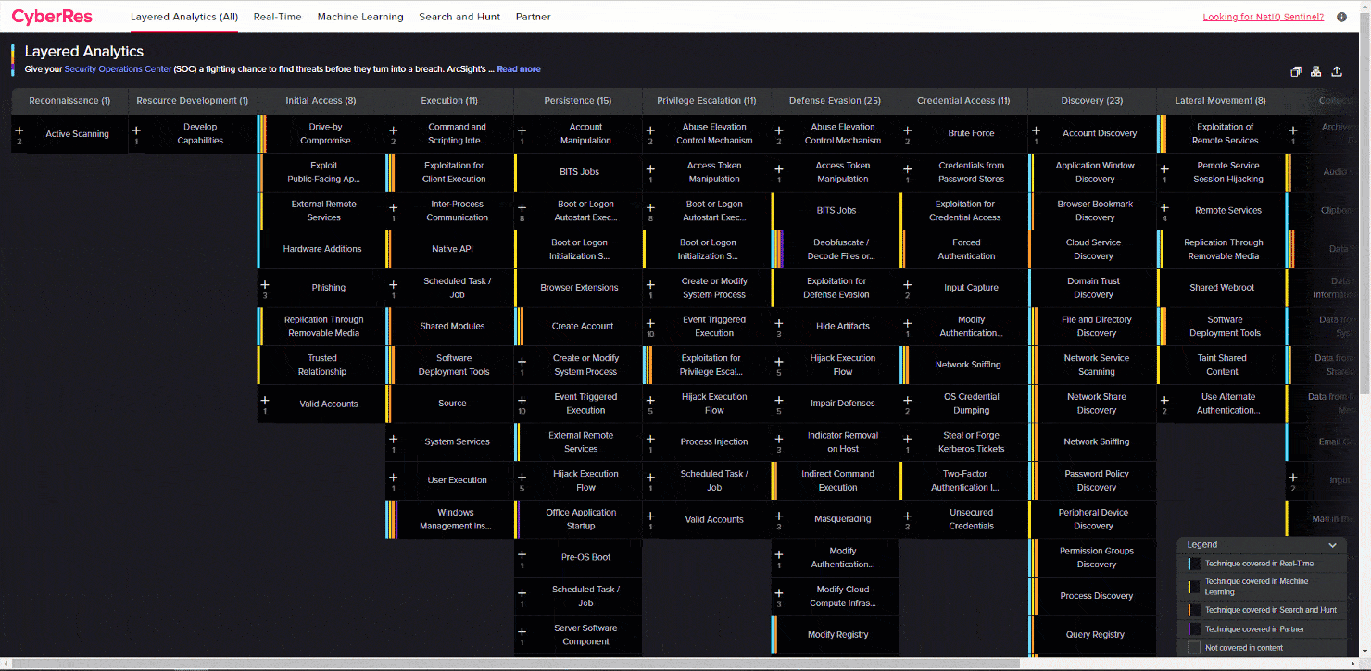The width and height of the screenshot is (1371, 671).
Task: Open the info icon in top bar
Action: [x=1341, y=17]
